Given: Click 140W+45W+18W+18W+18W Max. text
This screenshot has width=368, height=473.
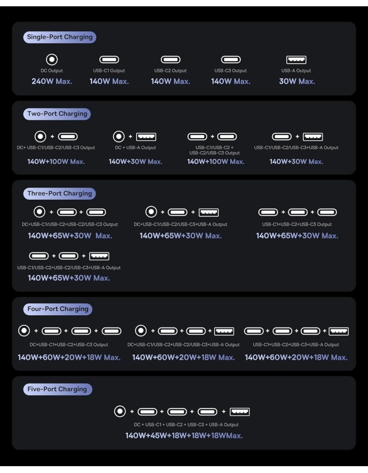Looking at the screenshot, I should tap(183, 436).
